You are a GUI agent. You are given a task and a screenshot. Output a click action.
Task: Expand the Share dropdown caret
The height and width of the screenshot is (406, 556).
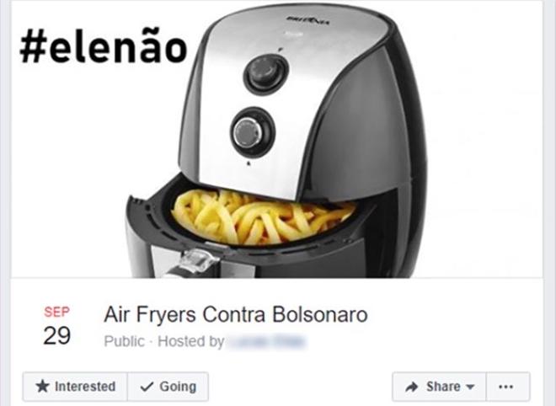tap(470, 387)
